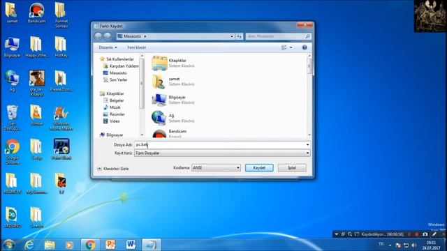Open the Düzenle dropdown menu

(x=108, y=47)
